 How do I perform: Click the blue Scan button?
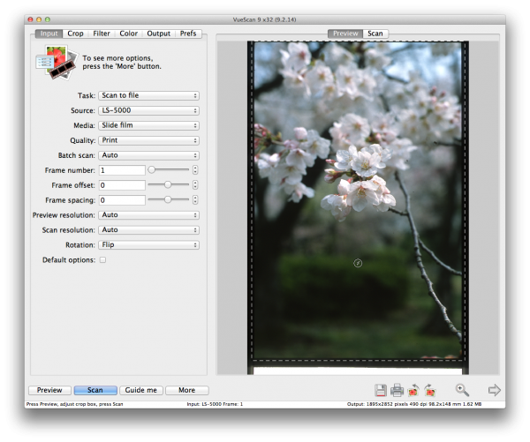pos(95,390)
